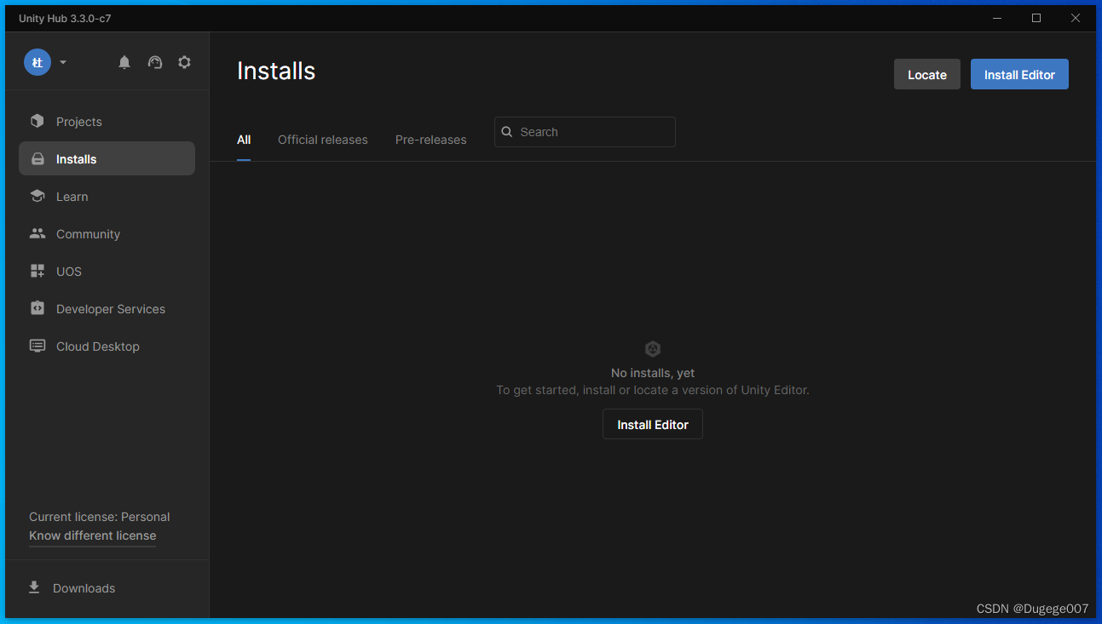Switch to the All tab
This screenshot has height=624, width=1102.
coord(244,140)
